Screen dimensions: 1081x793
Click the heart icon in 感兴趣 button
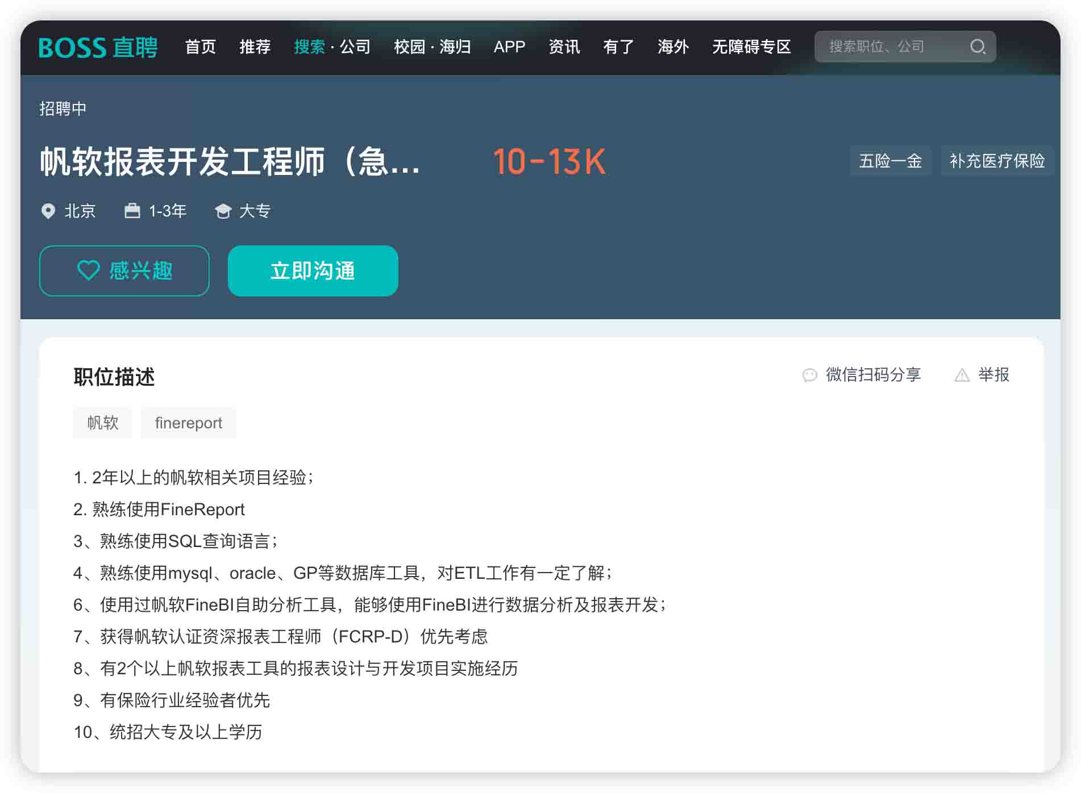pos(88,270)
